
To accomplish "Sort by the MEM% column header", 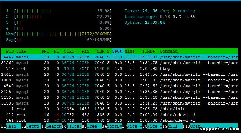I will point(129,51).
